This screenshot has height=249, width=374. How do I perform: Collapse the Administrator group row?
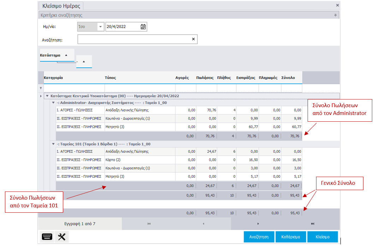pos(53,103)
